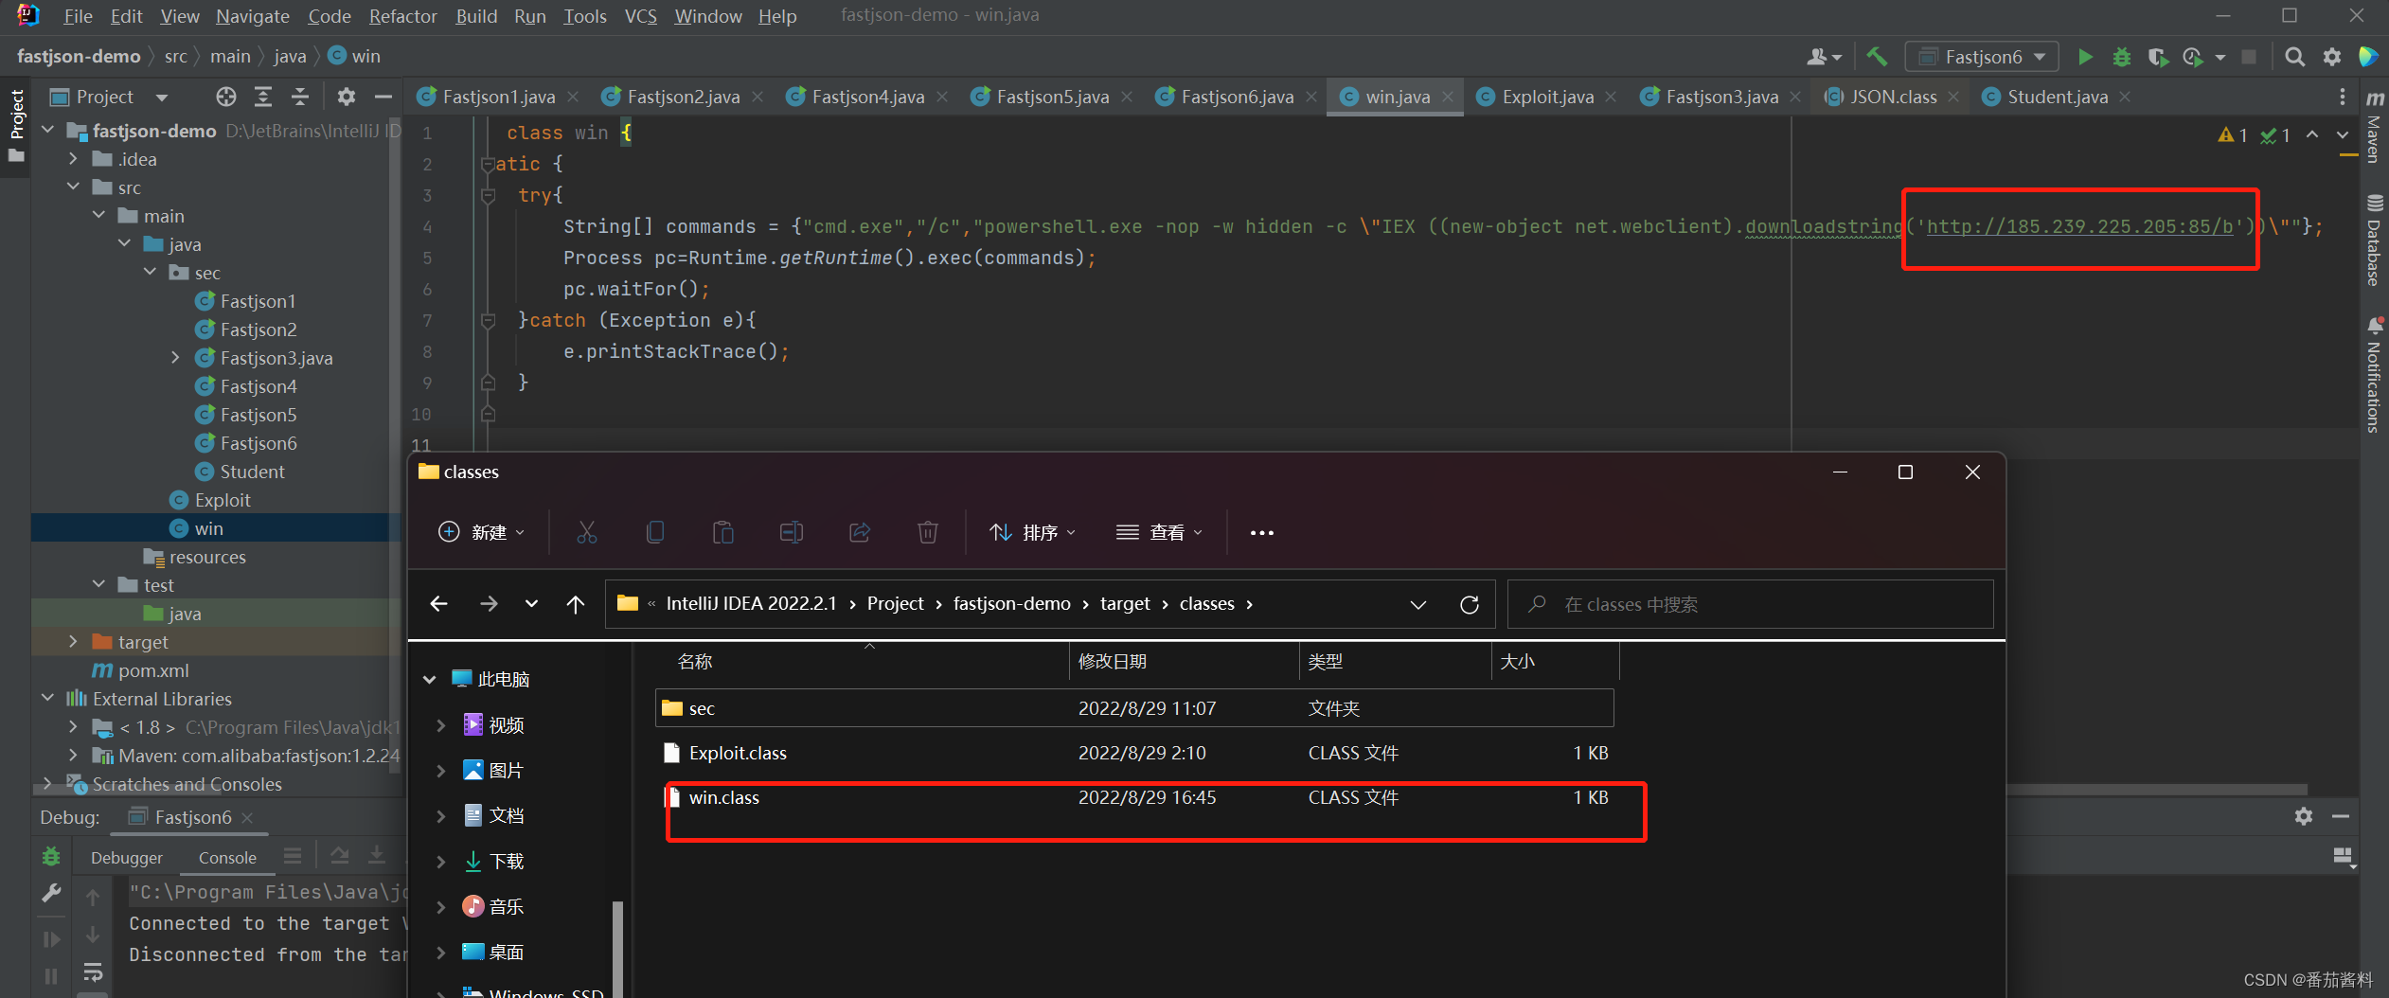Screen dimensions: 2389x998
Task: Click the Paste clipboard icon in classes window
Action: (723, 532)
